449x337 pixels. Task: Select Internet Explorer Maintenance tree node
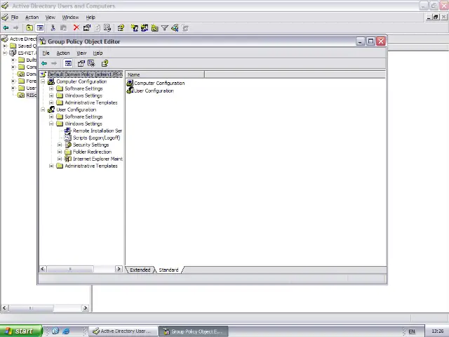click(x=98, y=159)
